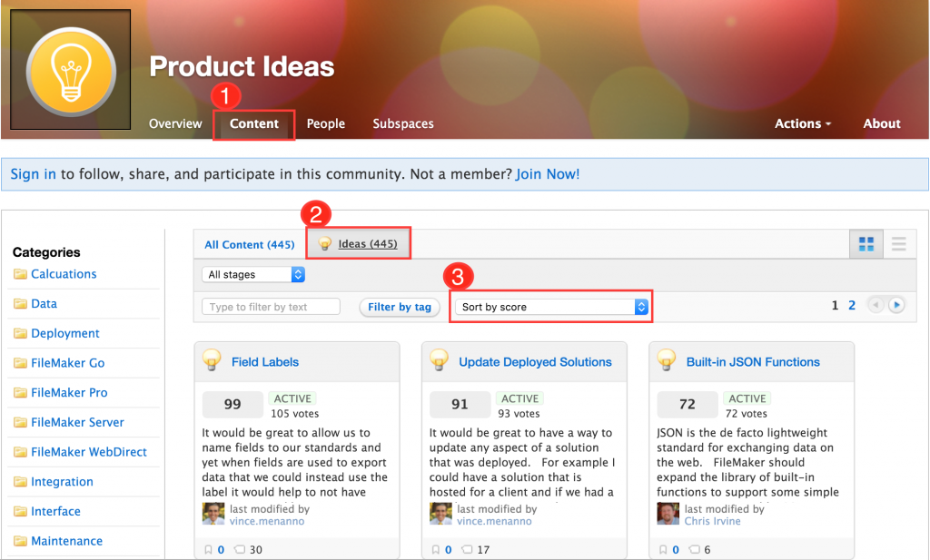Click the Filter by tag button
The image size is (930, 560).
[x=400, y=306]
